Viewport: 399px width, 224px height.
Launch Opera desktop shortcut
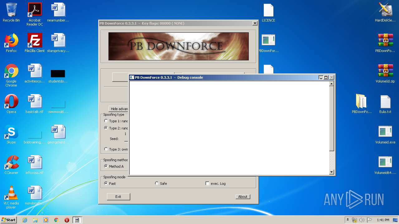pos(11,104)
